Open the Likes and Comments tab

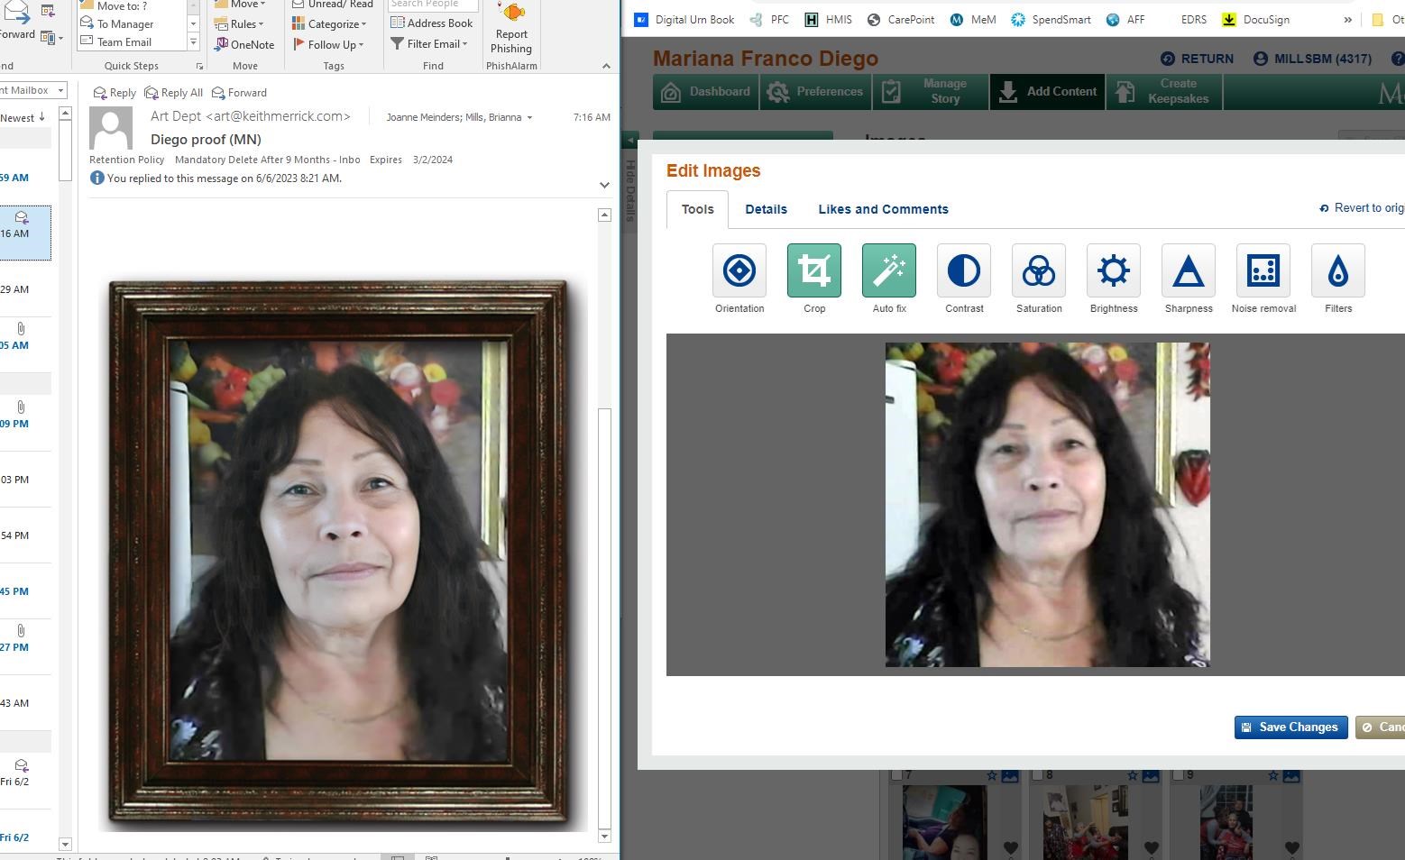pos(883,209)
